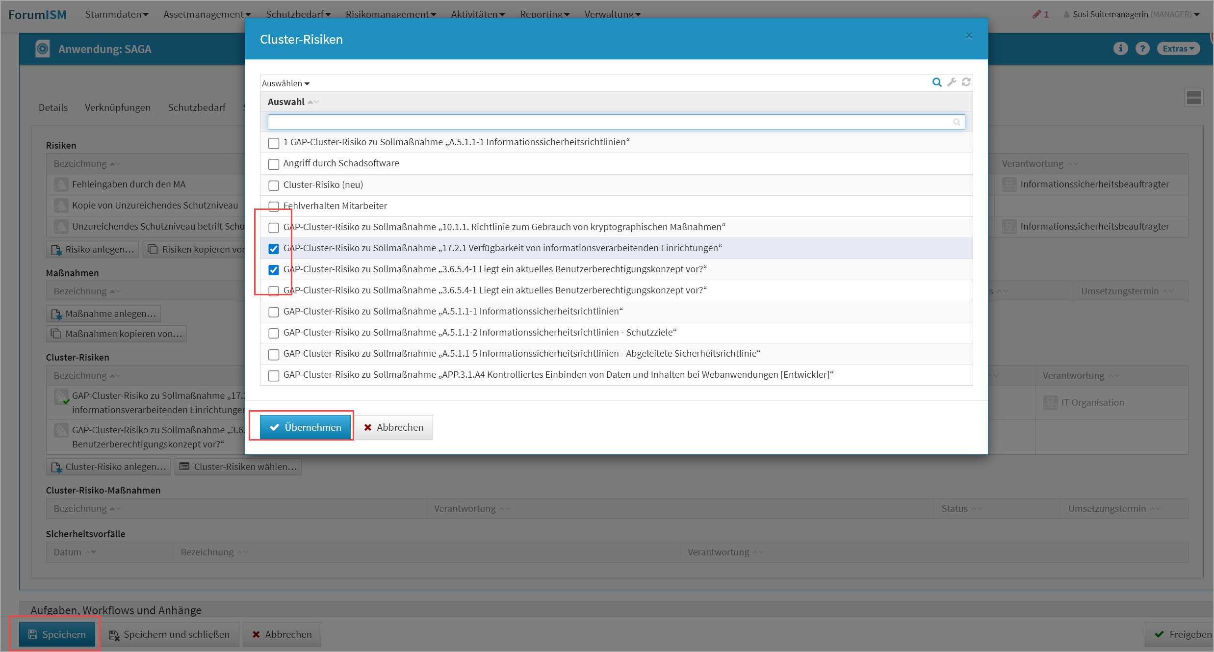Click the refresh icon in dialog toolbar

(x=966, y=82)
